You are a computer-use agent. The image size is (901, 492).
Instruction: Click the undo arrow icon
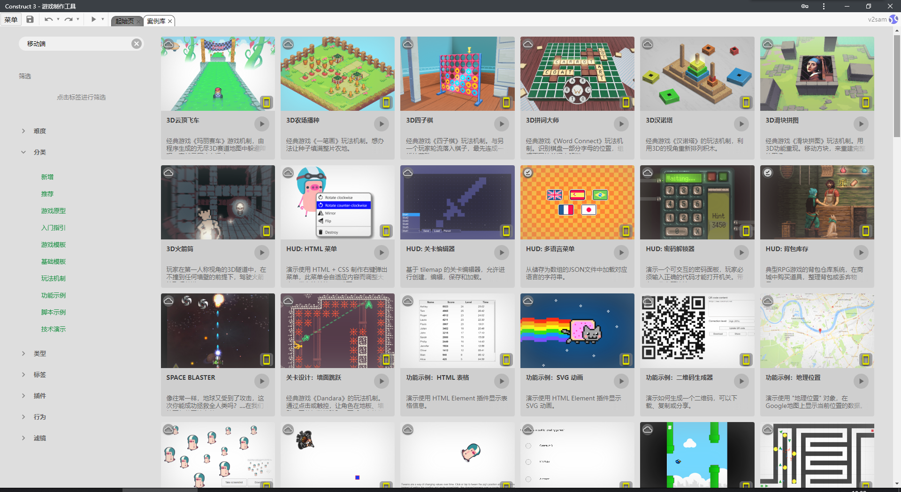coord(48,20)
